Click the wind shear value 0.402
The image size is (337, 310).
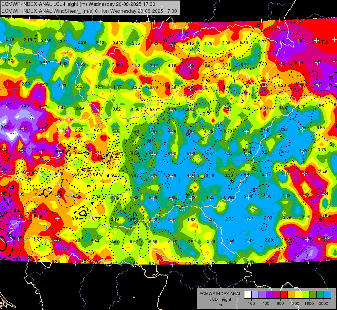point(118,43)
